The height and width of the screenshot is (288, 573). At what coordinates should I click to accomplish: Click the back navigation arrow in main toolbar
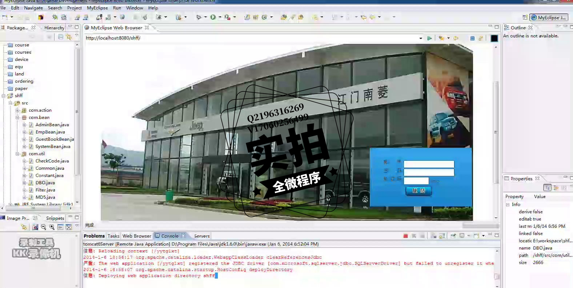[x=372, y=17]
